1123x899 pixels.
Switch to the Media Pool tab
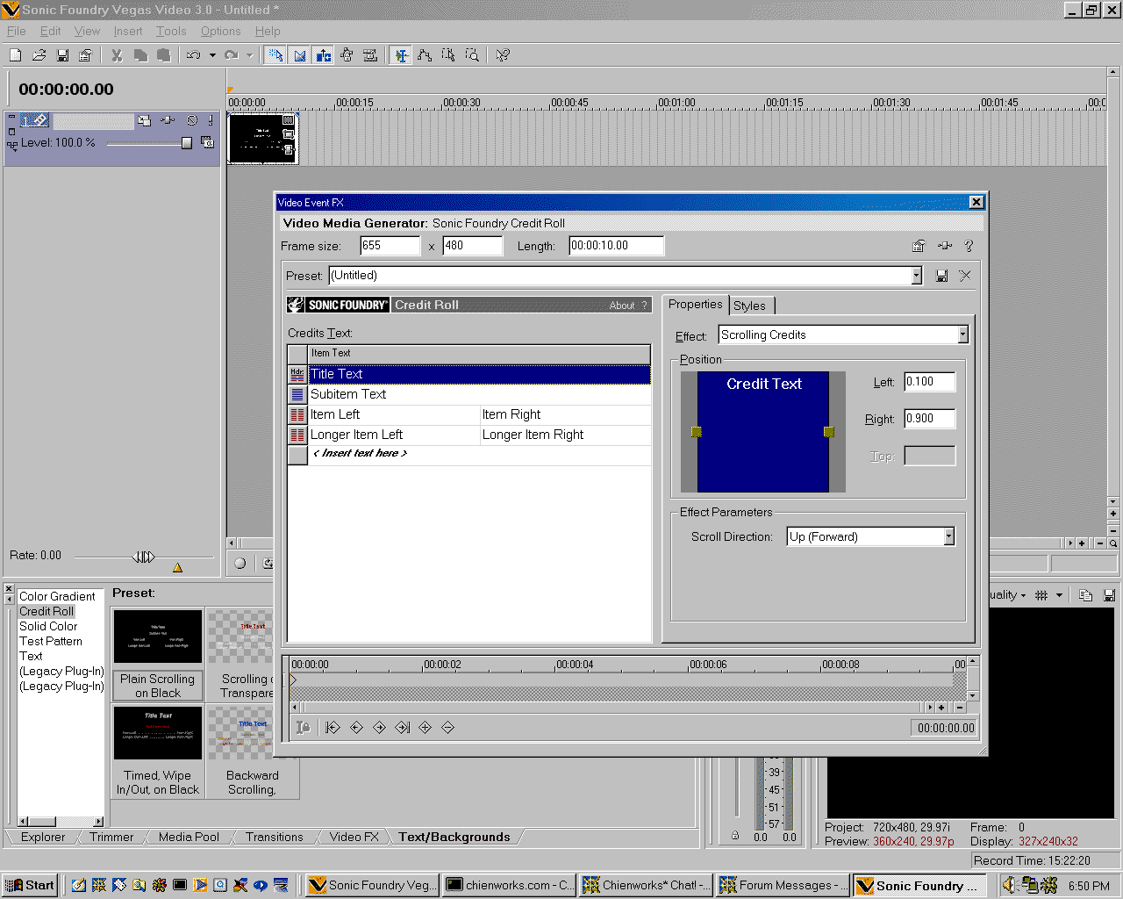[189, 837]
